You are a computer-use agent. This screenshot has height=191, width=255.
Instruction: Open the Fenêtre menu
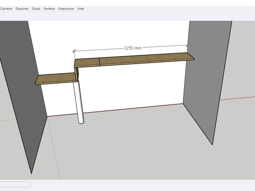point(49,8)
